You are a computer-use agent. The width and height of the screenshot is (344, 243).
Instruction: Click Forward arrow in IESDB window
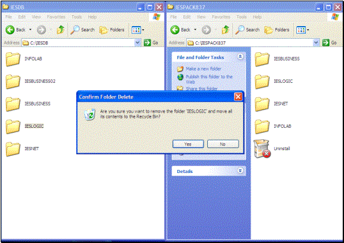click(x=41, y=30)
